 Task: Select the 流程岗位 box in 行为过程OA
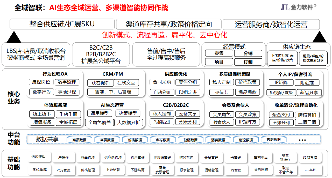pos(41,82)
